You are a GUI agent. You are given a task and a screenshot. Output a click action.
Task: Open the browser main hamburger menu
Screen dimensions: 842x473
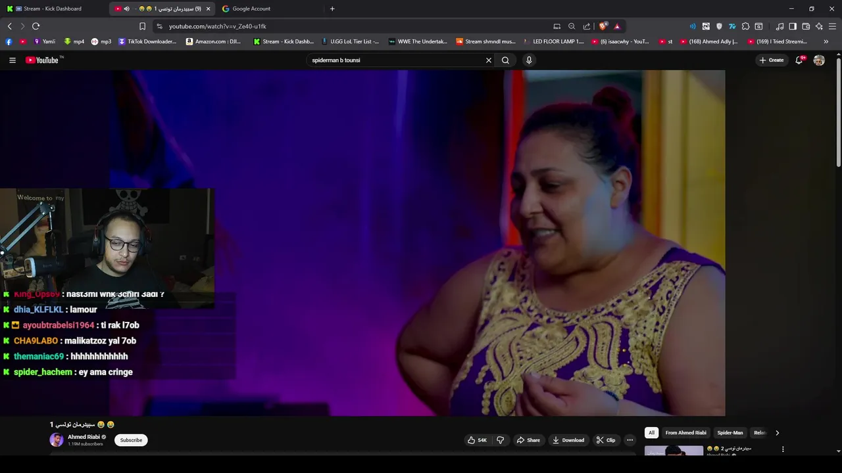[832, 26]
